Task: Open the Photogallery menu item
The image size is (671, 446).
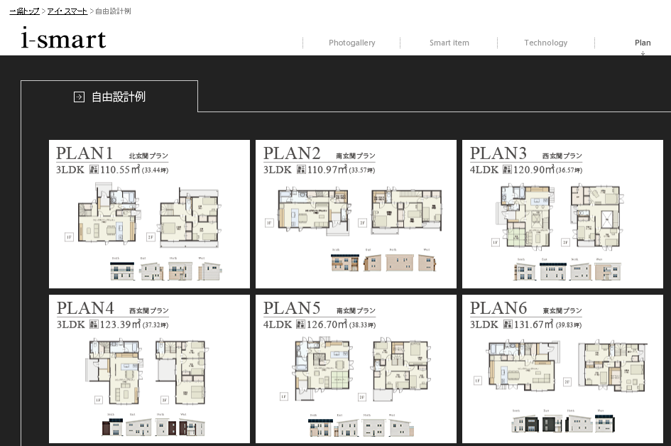Action: pos(351,43)
